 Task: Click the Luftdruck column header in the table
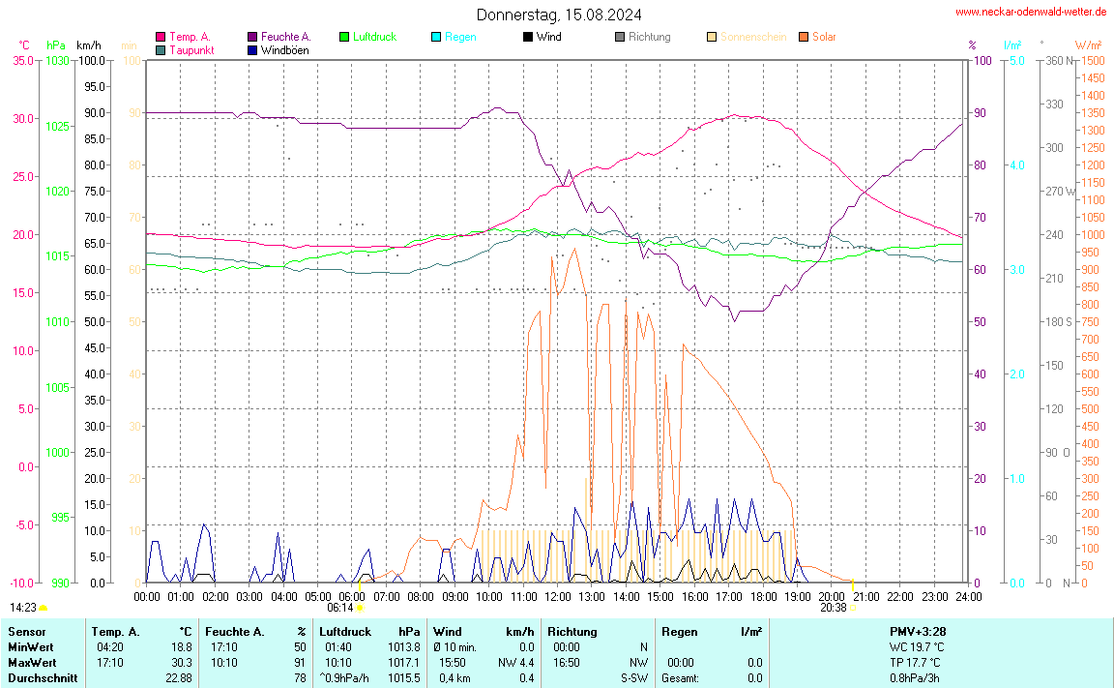[345, 631]
